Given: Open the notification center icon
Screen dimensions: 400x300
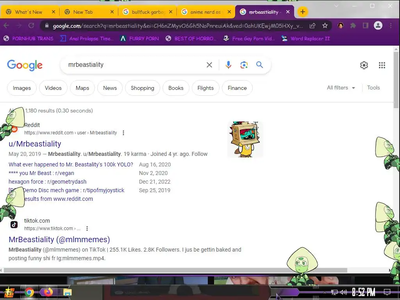Looking at the screenshot, I should pos(387,292).
